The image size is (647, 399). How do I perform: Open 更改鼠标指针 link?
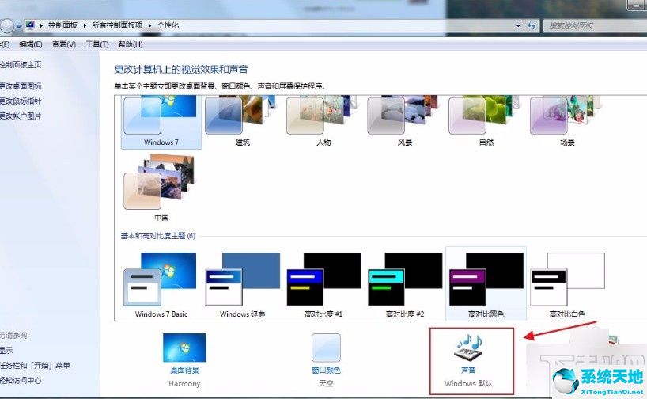tap(21, 101)
